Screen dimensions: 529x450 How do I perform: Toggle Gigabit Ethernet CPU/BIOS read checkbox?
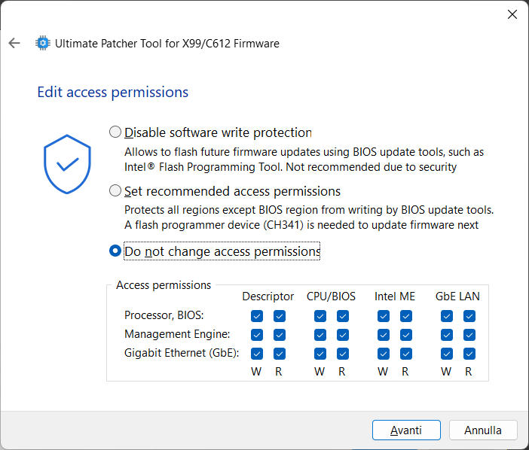[343, 354]
